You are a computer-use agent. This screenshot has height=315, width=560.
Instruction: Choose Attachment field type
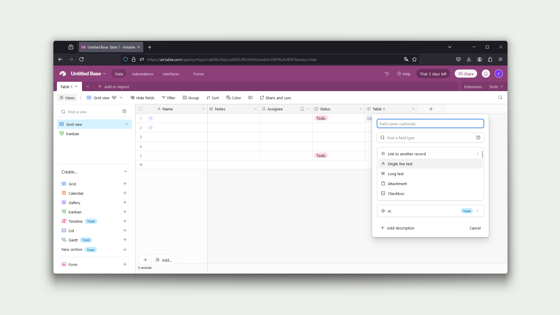tap(430, 184)
